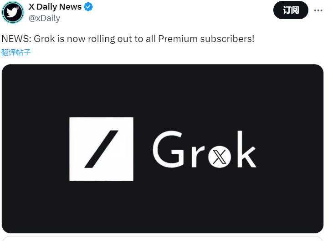The width and height of the screenshot is (333, 241).
Task: Click the blue verified checkmark badge
Action: click(90, 7)
